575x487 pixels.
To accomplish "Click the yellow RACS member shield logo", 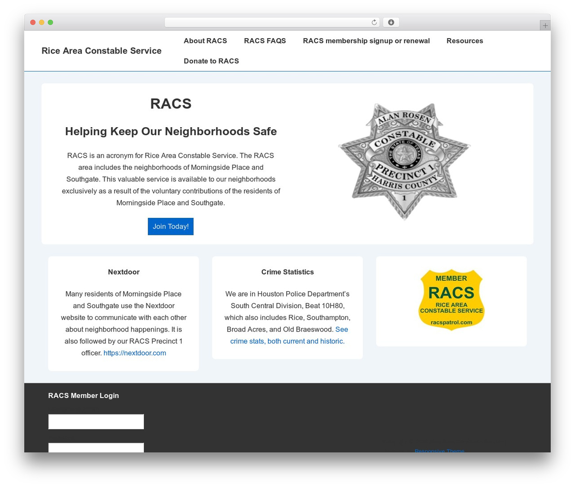I will (451, 300).
